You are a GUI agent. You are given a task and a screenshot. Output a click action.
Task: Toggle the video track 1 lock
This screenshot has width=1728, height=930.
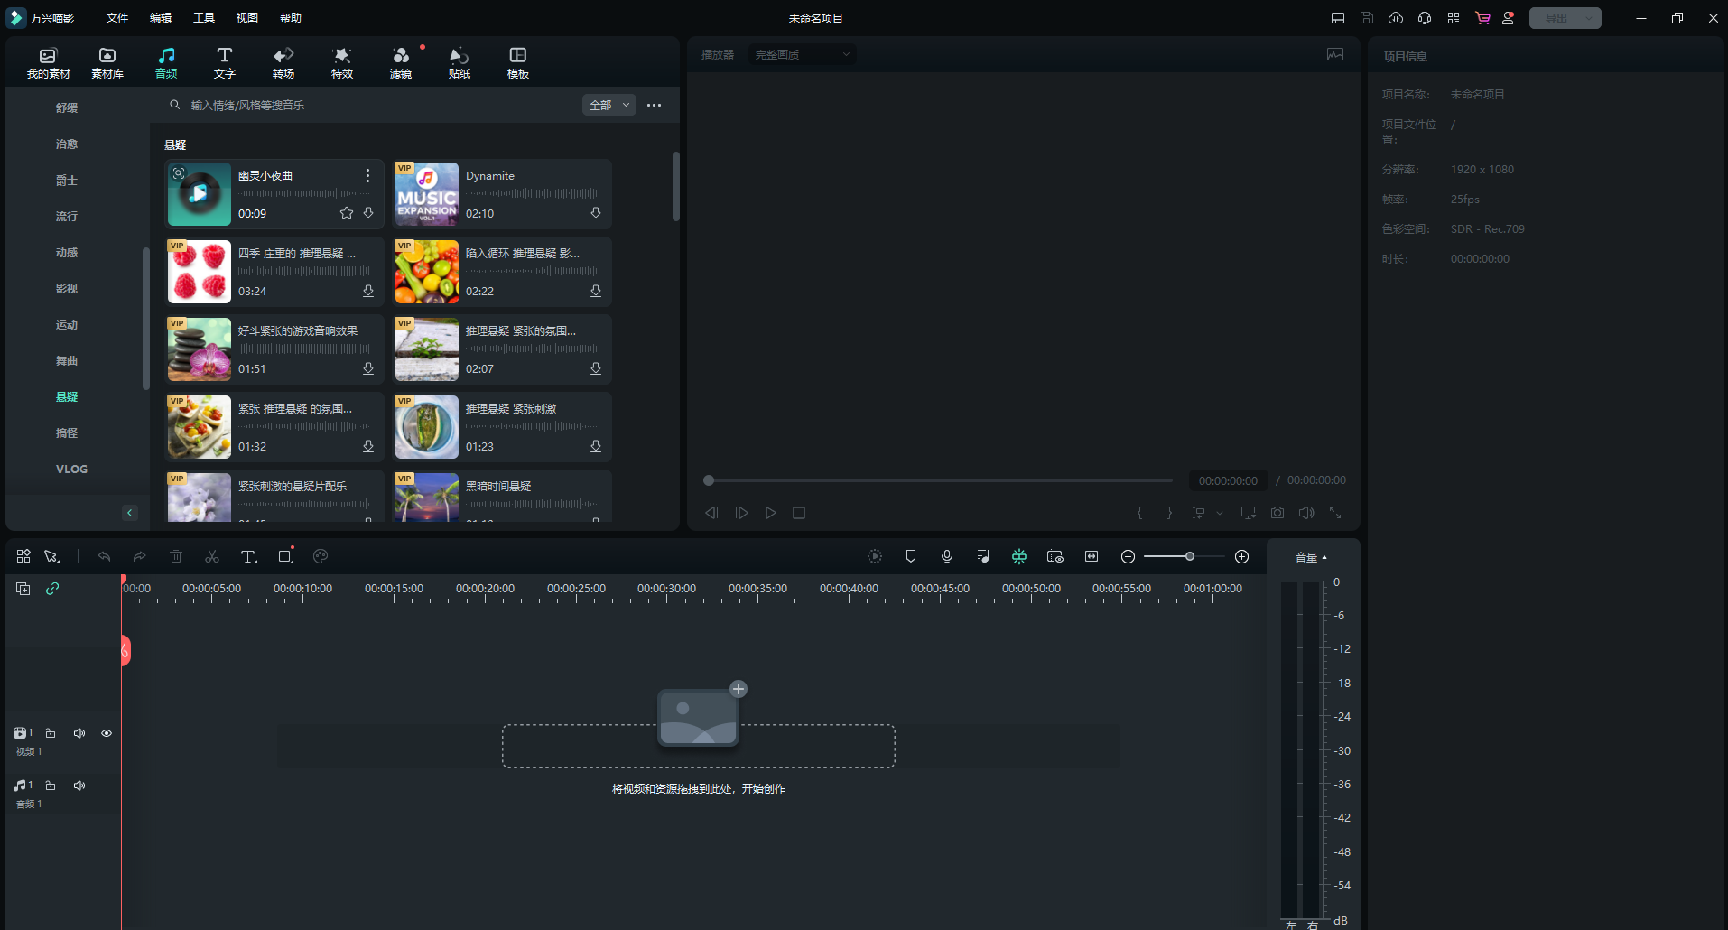click(51, 733)
